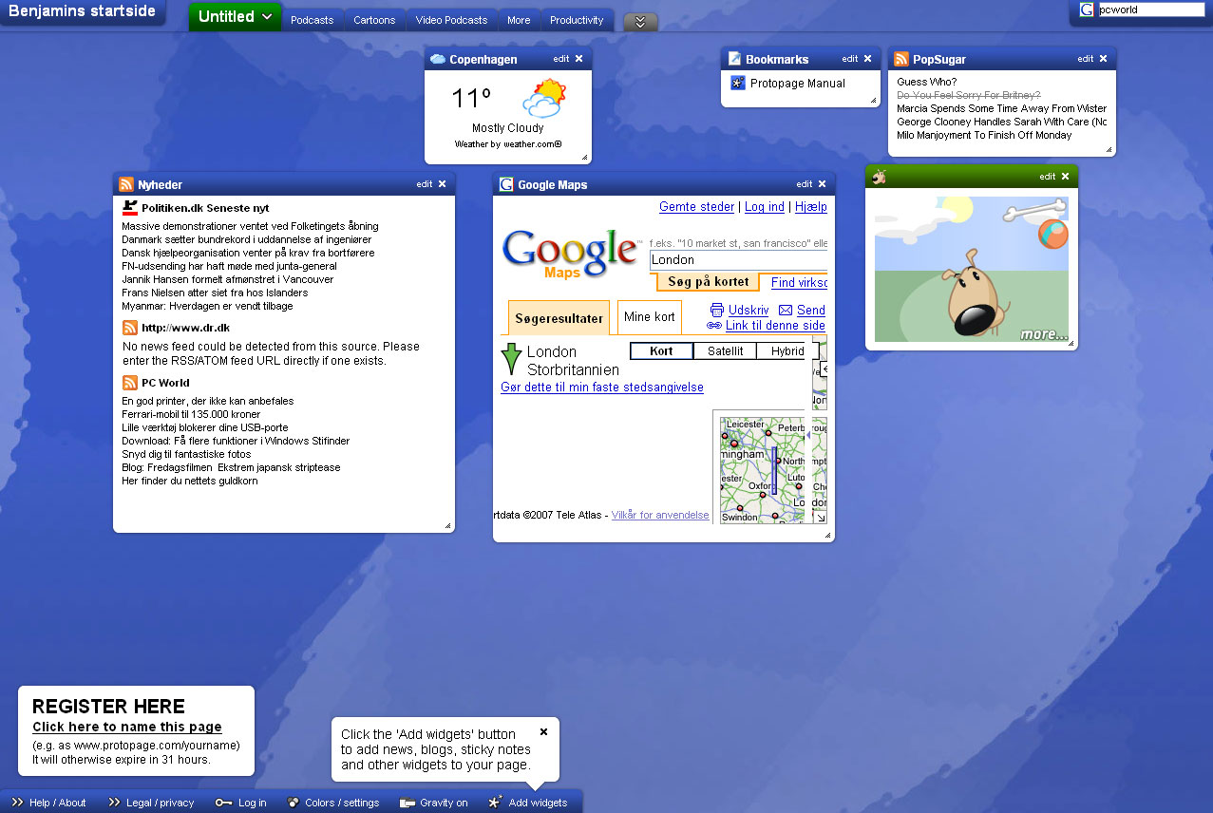1213x813 pixels.
Task: Click the Udskriv printer icon
Action: point(717,311)
